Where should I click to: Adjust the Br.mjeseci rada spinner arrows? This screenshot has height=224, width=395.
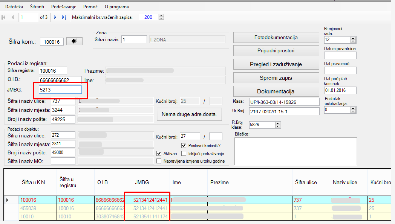coord(353,40)
